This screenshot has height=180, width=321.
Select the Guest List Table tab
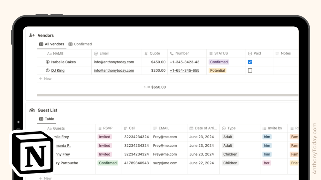46,119
